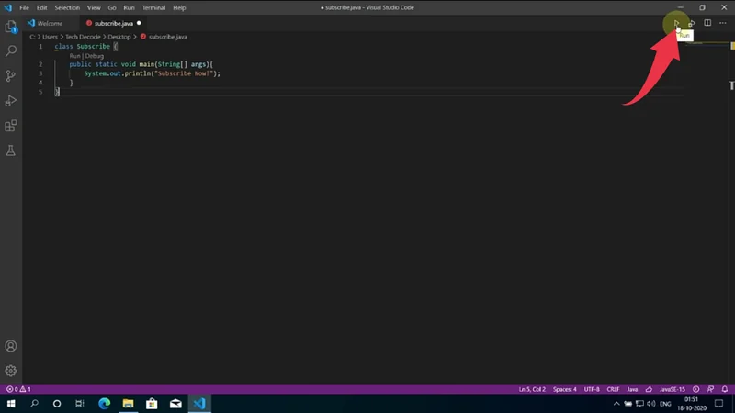Open the editor More Actions ellipsis menu

tap(723, 23)
